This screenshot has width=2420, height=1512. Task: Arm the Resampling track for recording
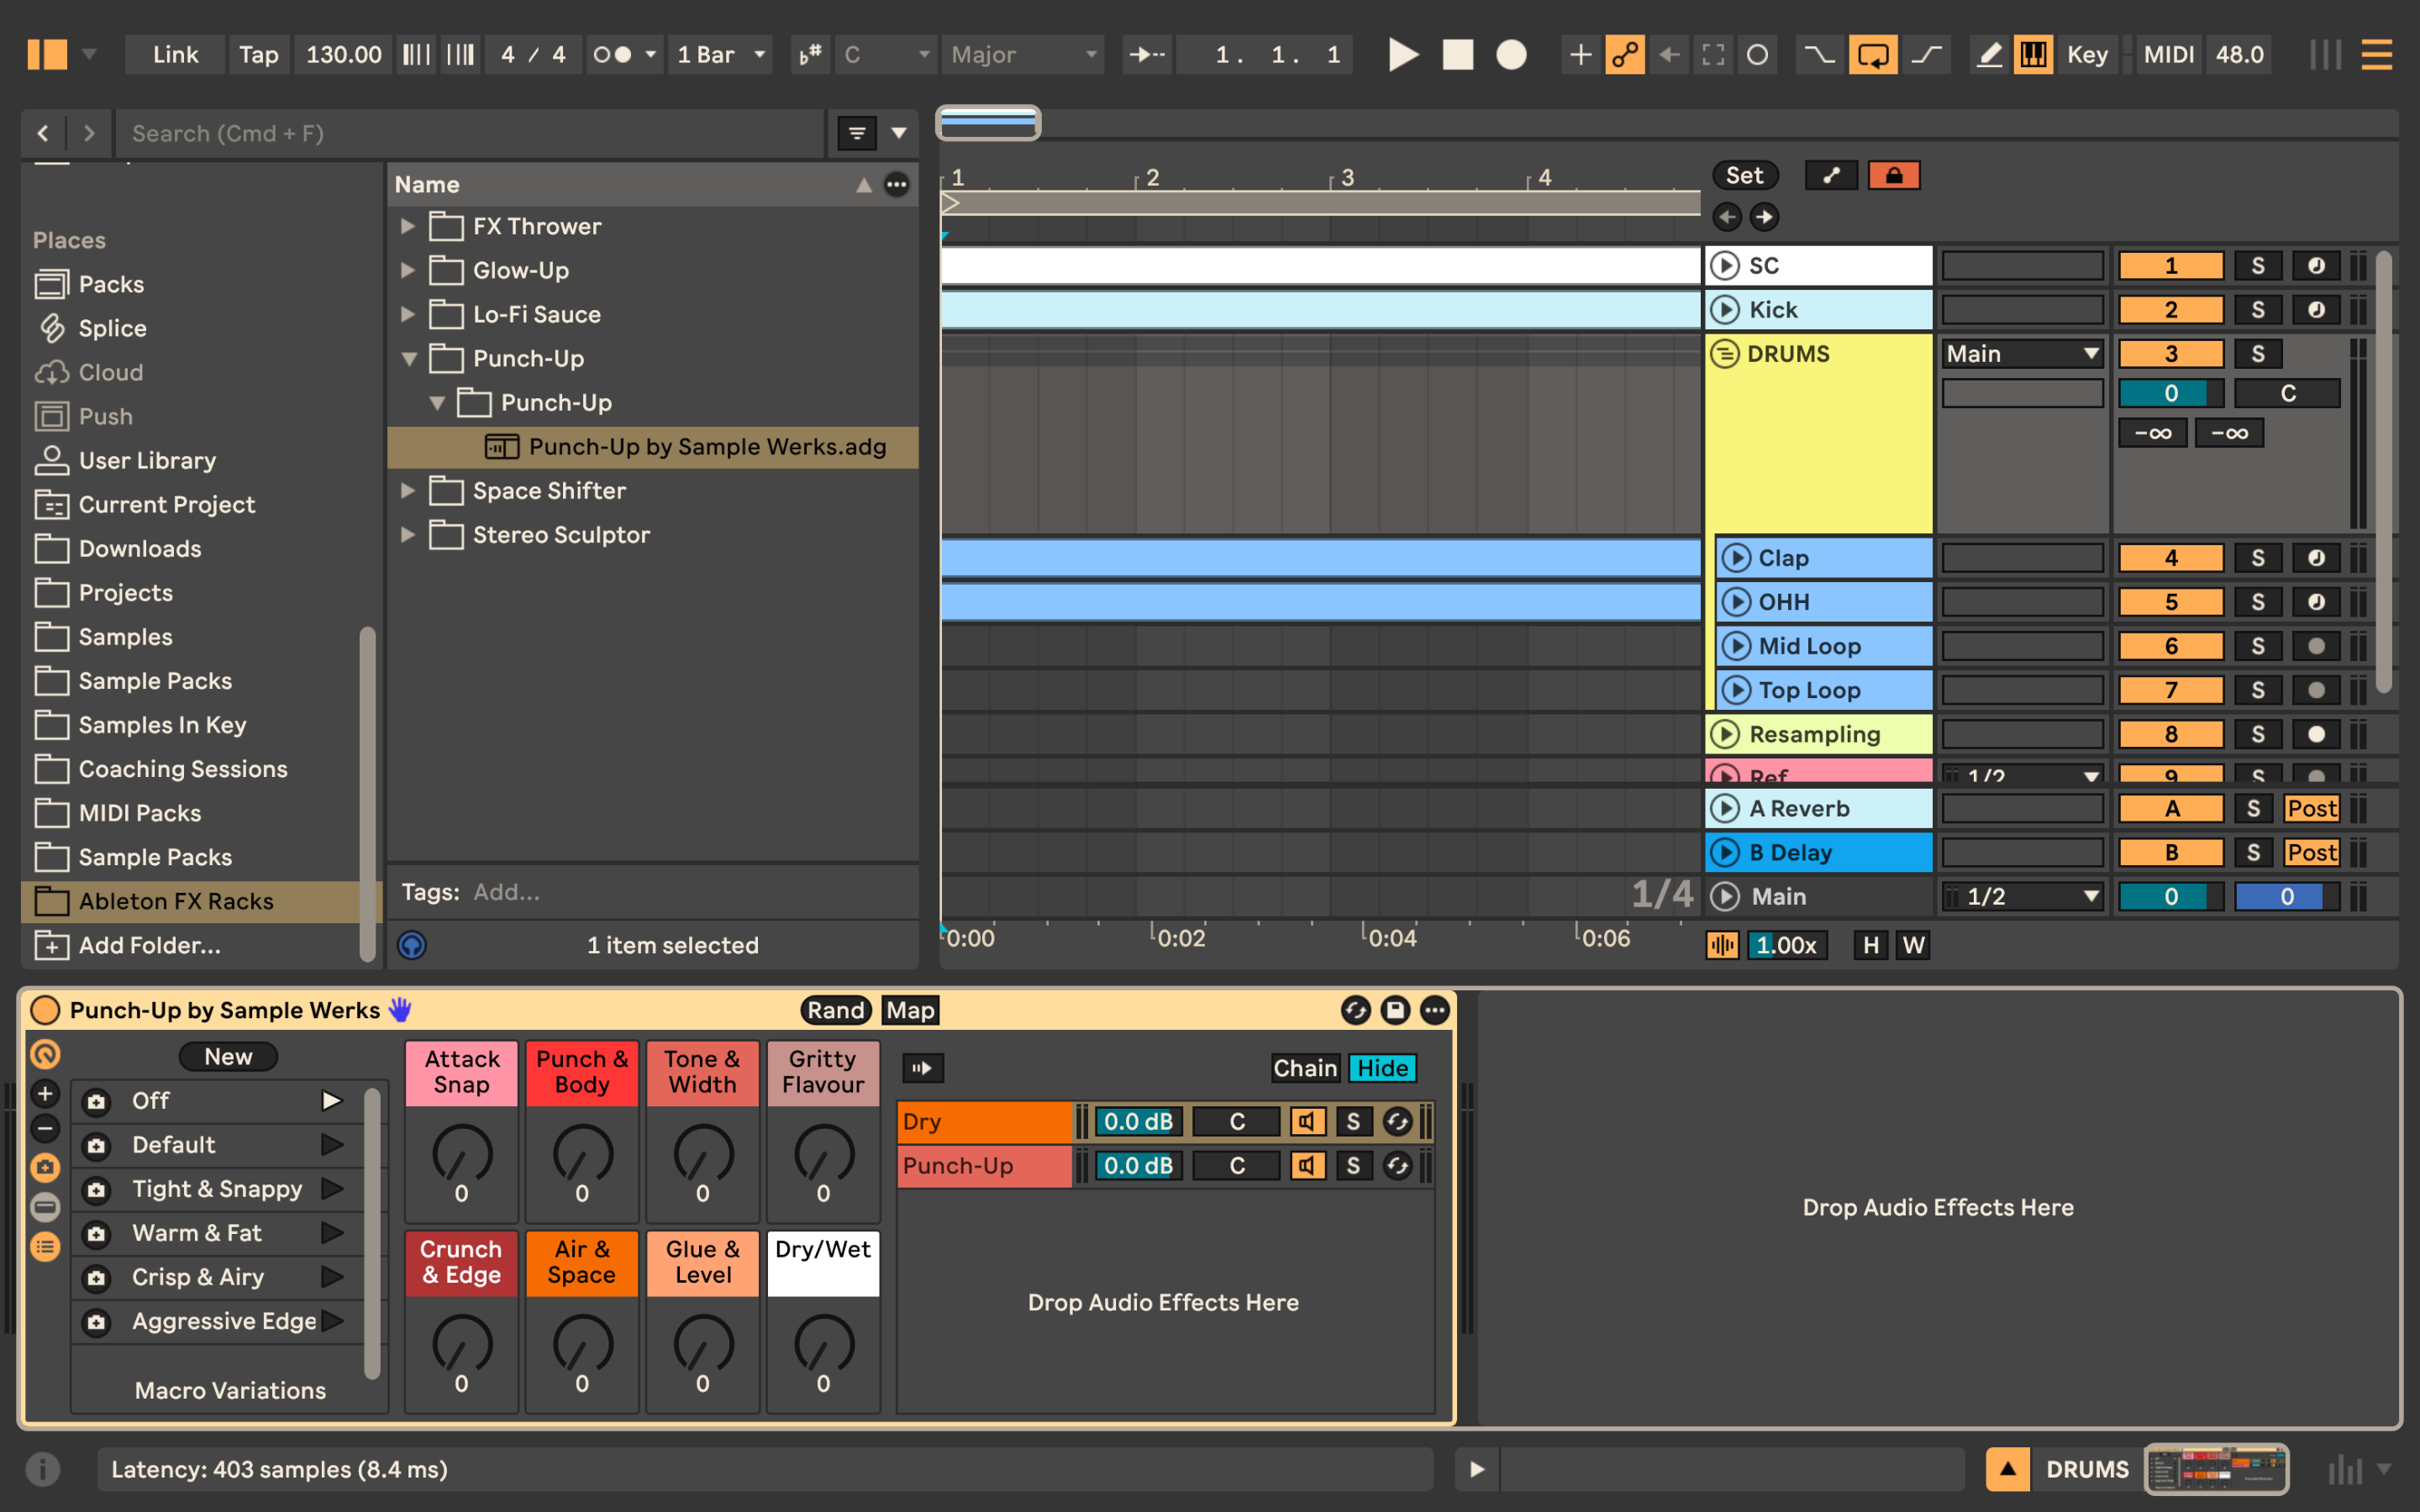tap(2315, 734)
